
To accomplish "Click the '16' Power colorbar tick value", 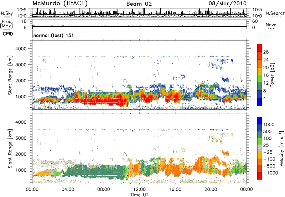I will click(266, 75).
